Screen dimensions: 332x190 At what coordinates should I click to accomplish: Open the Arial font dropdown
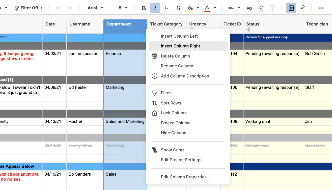pyautogui.click(x=95, y=8)
